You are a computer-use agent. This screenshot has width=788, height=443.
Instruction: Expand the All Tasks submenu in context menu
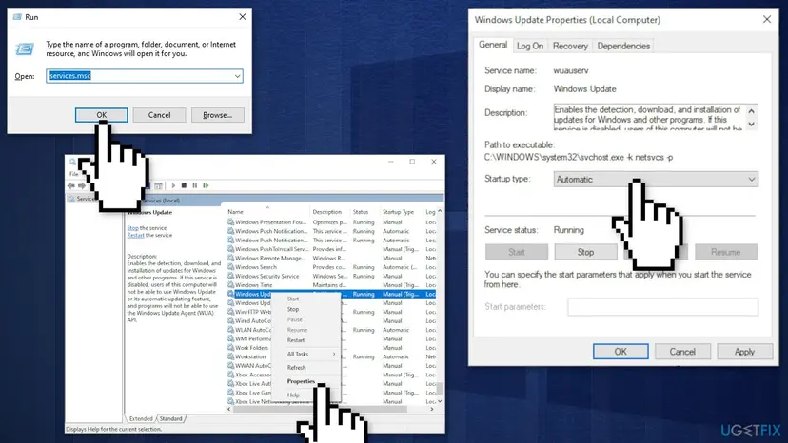click(310, 354)
